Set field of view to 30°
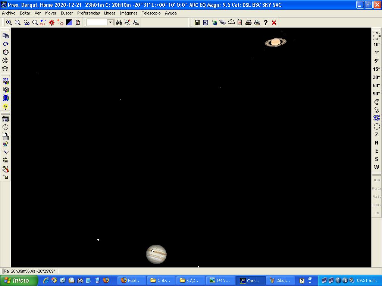 (377, 77)
